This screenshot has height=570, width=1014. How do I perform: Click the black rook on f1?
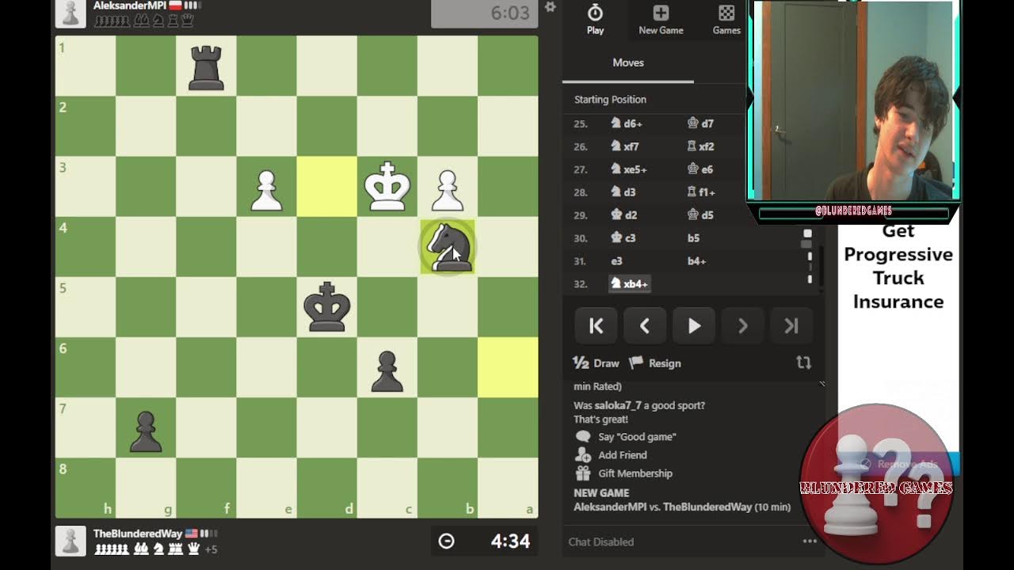[x=207, y=66]
